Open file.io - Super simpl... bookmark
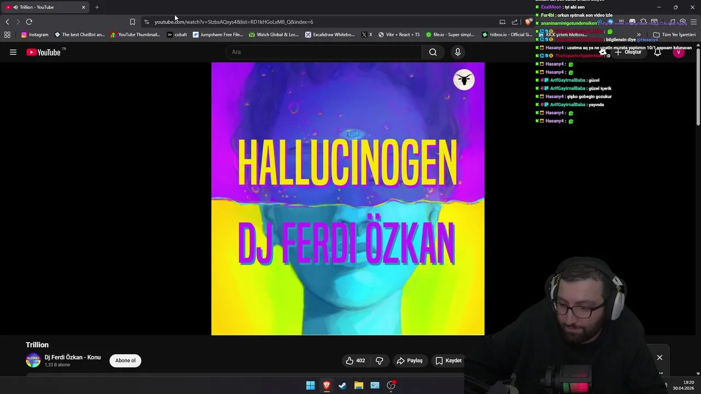The width and height of the screenshot is (701, 394). tap(450, 34)
